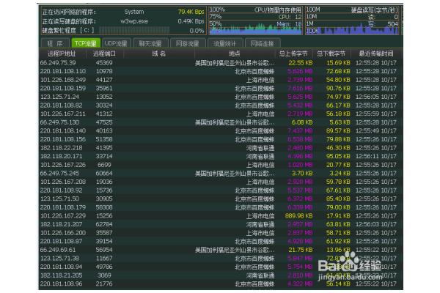Open the UDP流量 tab
Viewport: 440px width, 293px height.
119,44
